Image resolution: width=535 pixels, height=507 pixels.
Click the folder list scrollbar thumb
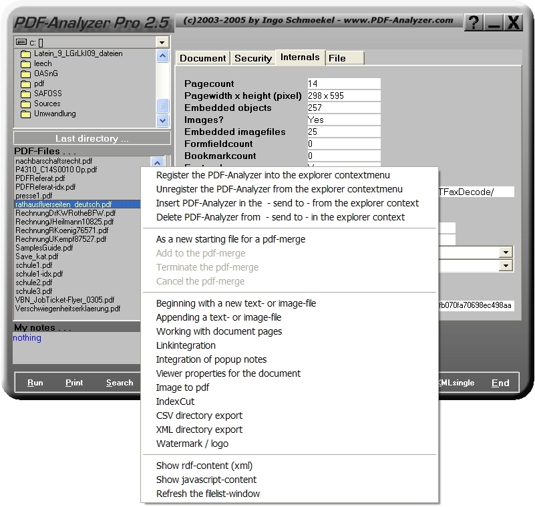click(x=163, y=106)
